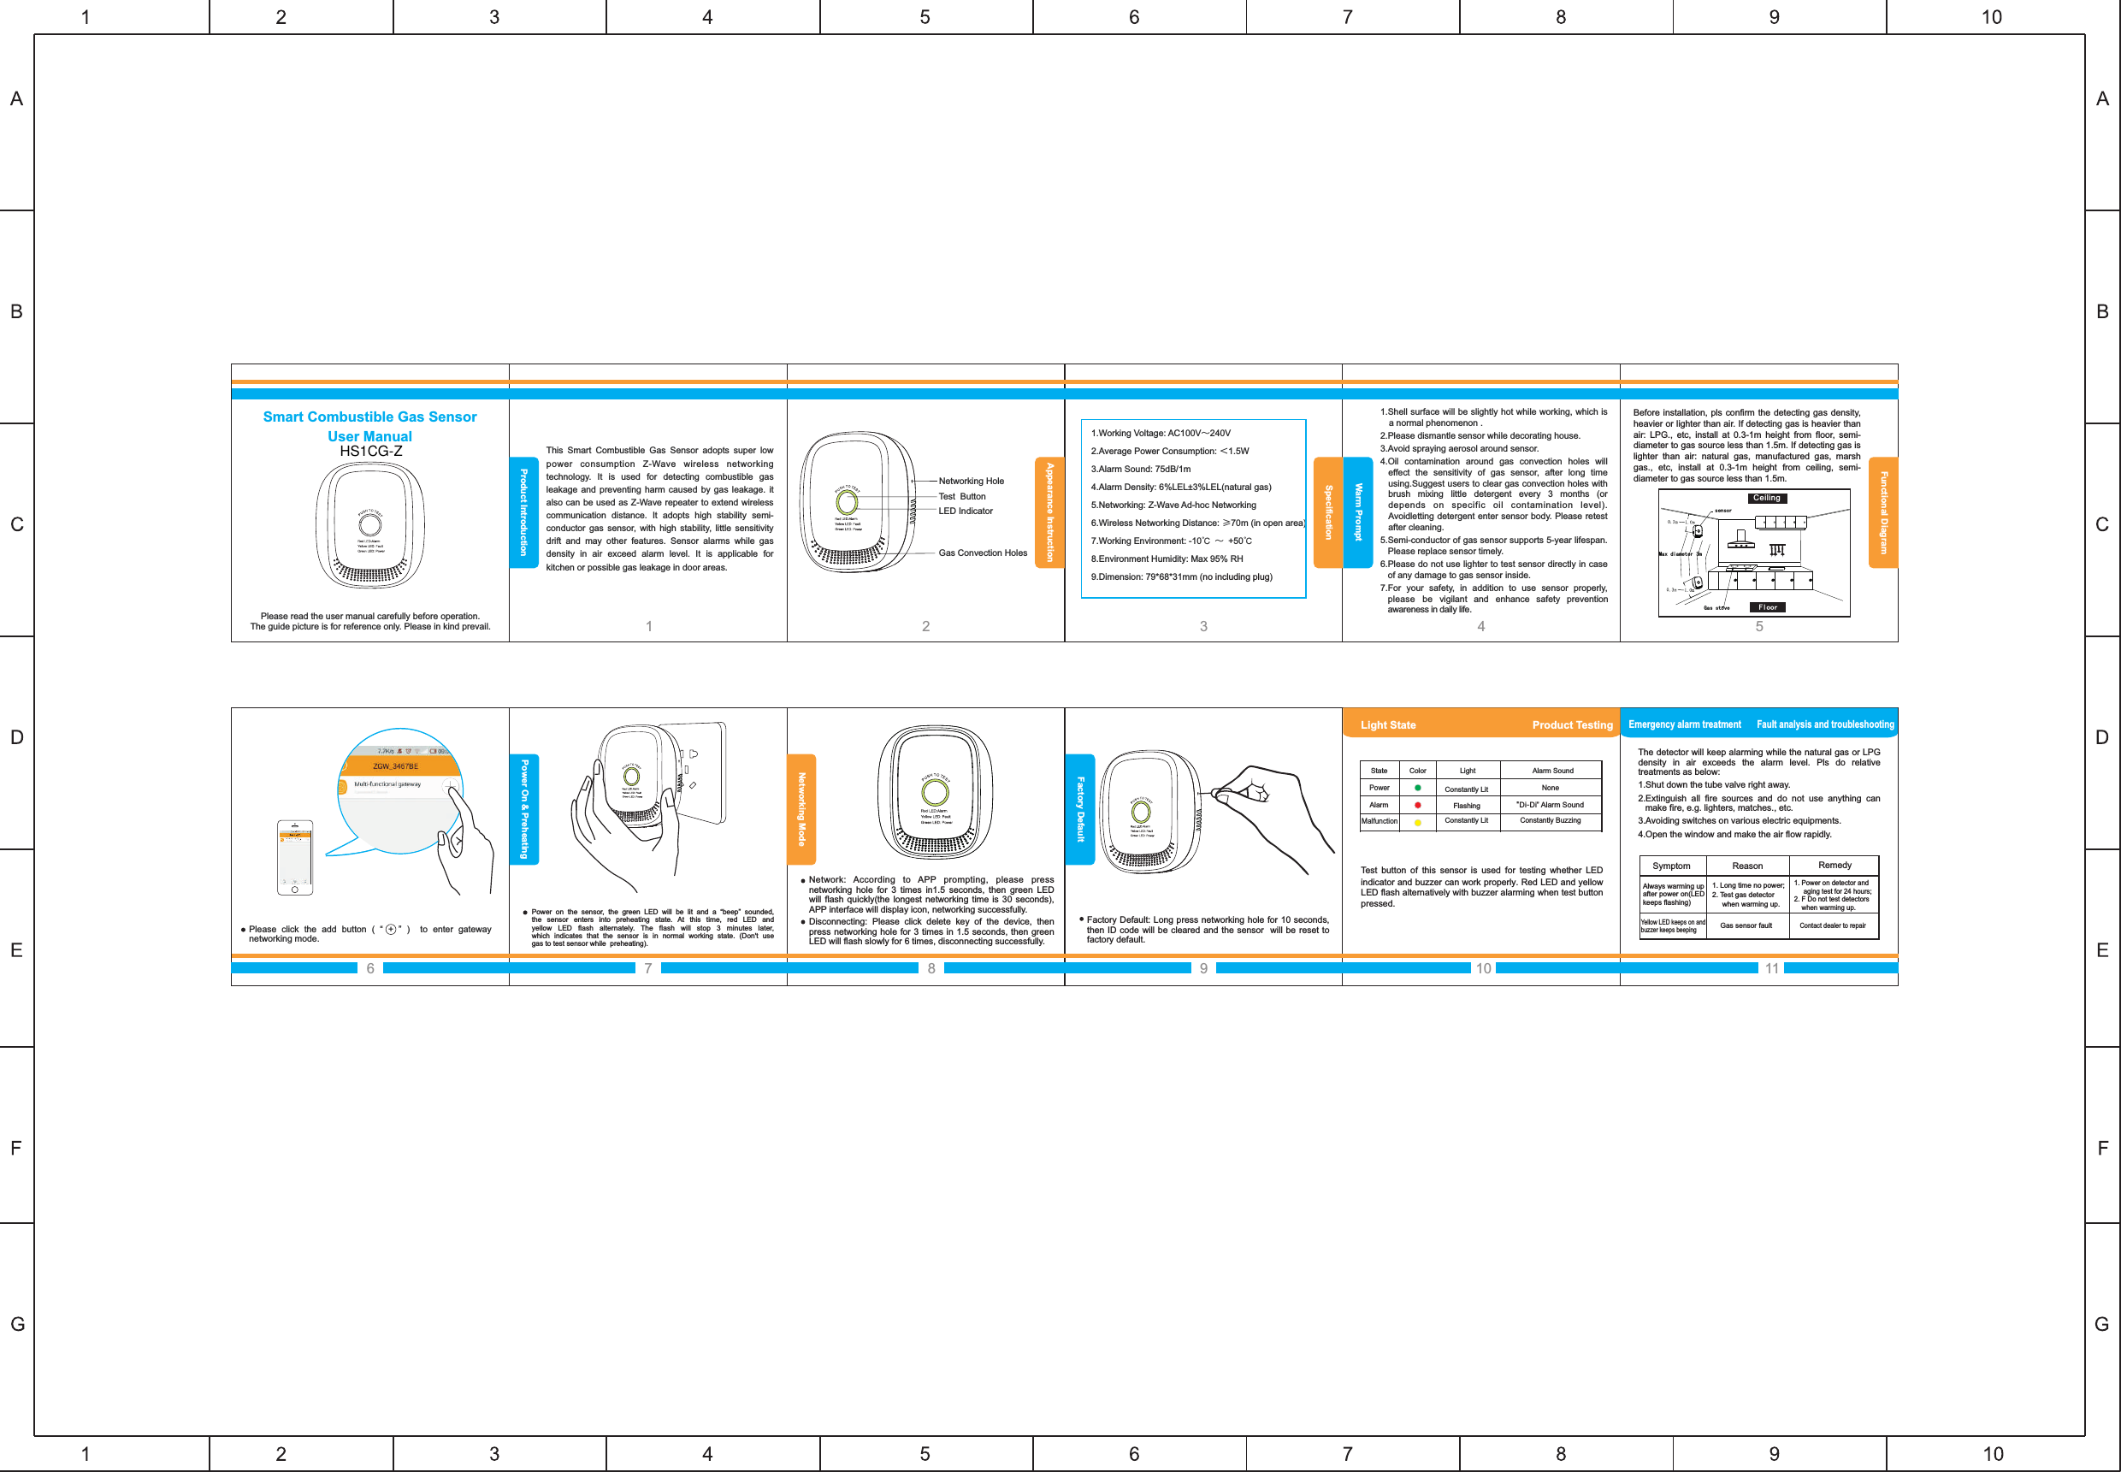Click '4.Alarm Density' specification line
This screenshot has width=2121, height=1472.
click(x=1181, y=487)
